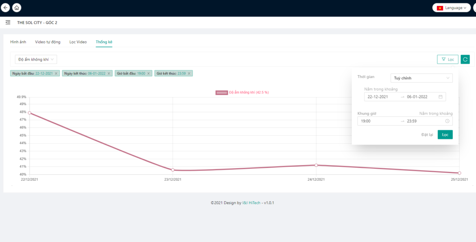Click the back arrow icon
Image resolution: width=476 pixels, height=242 pixels.
(6, 7)
